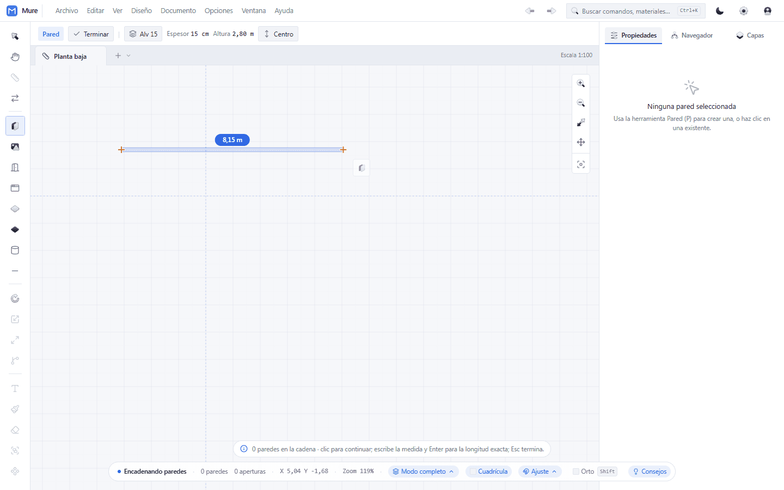This screenshot has width=784, height=490.
Task: Select the window tool
Action: tap(15, 188)
